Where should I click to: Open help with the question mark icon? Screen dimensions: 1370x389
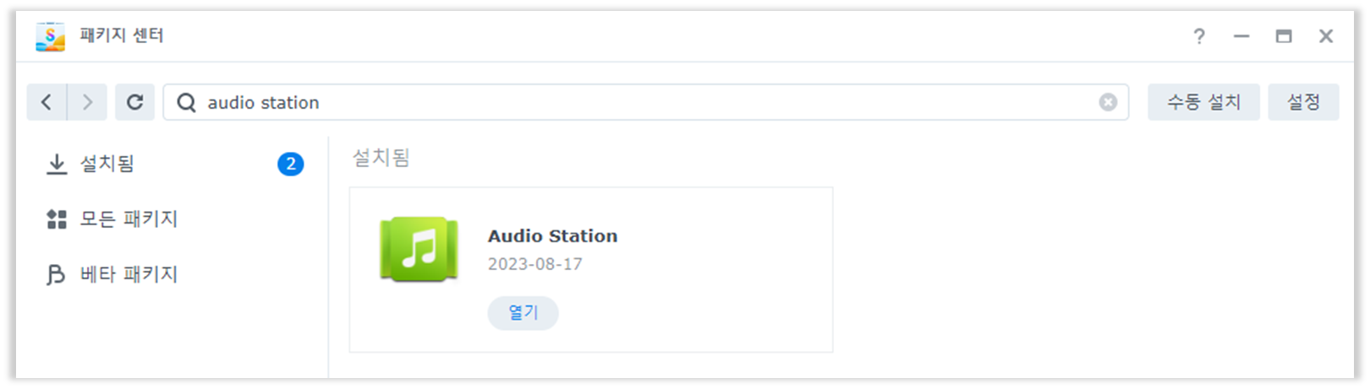click(1199, 35)
